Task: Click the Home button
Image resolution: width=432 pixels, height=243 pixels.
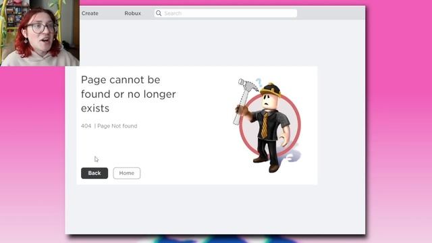Action: click(127, 173)
